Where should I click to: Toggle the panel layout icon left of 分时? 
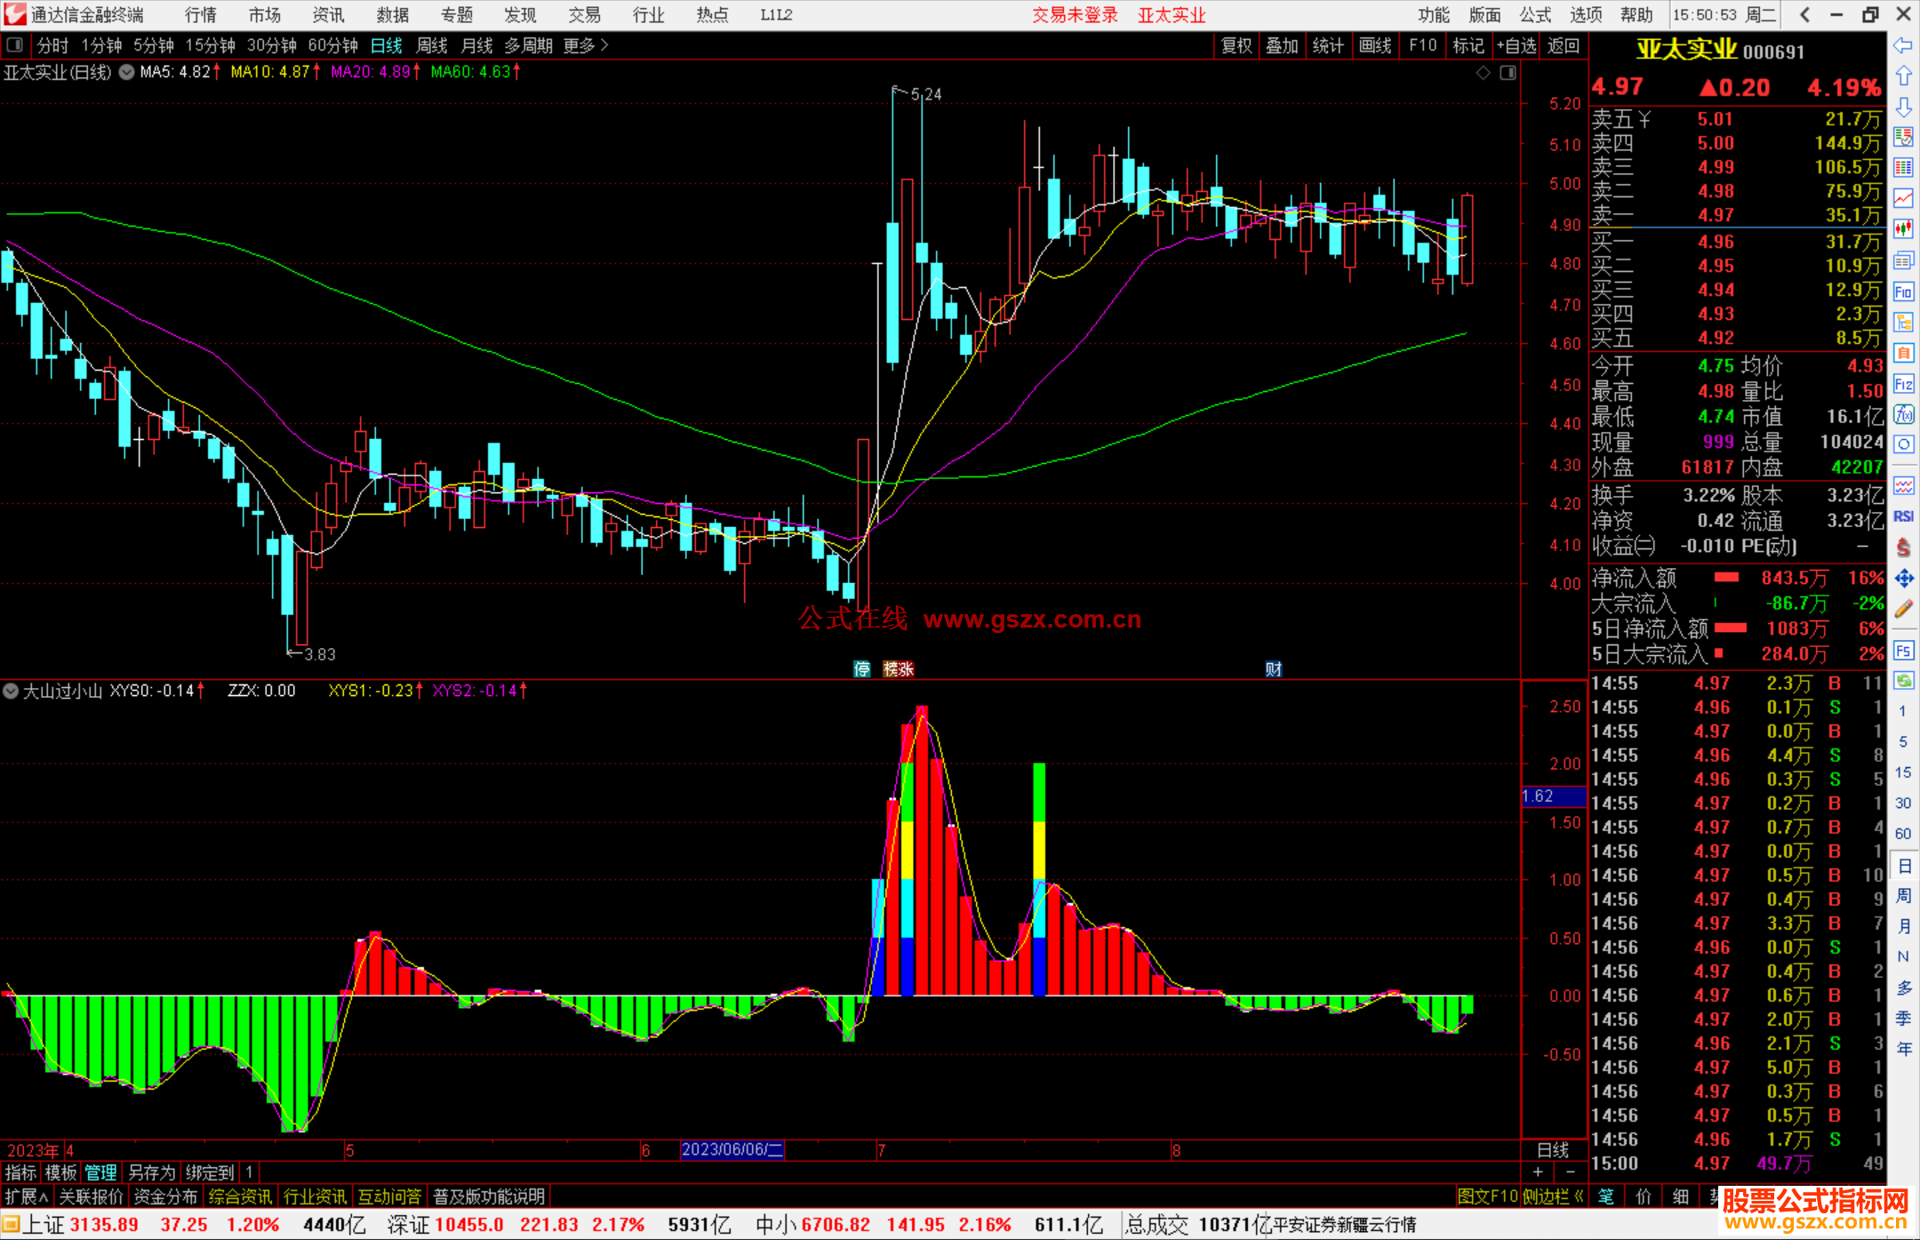(x=15, y=45)
